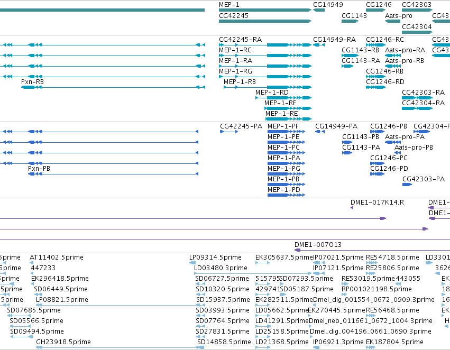Choose transcript label "MEP-1-RG"
The height and width of the screenshot is (350, 450).
236,71
